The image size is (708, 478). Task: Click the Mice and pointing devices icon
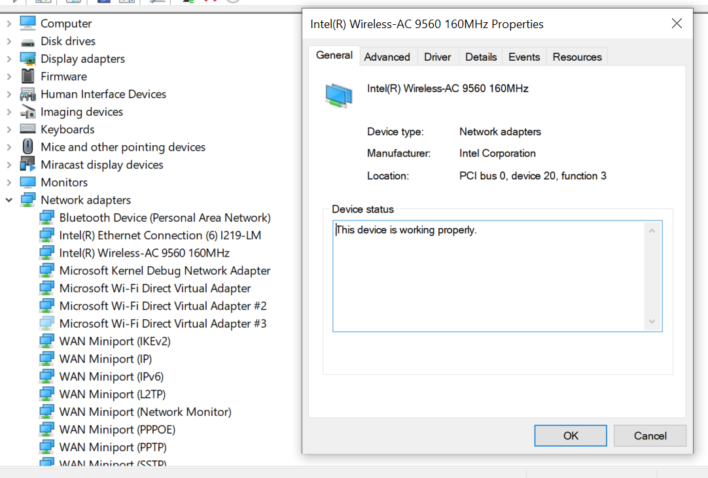pos(27,146)
